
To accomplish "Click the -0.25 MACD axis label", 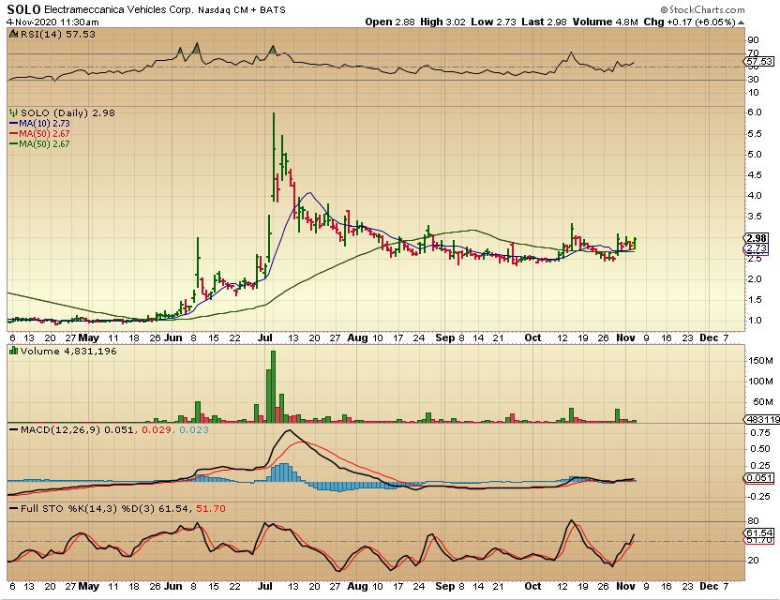I will 758,497.
